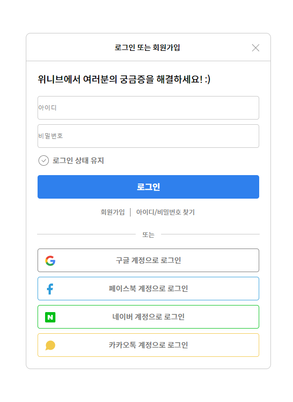Choose 네이버 계정으로 로그인 option
Image resolution: width=293 pixels, height=402 pixels.
[148, 317]
